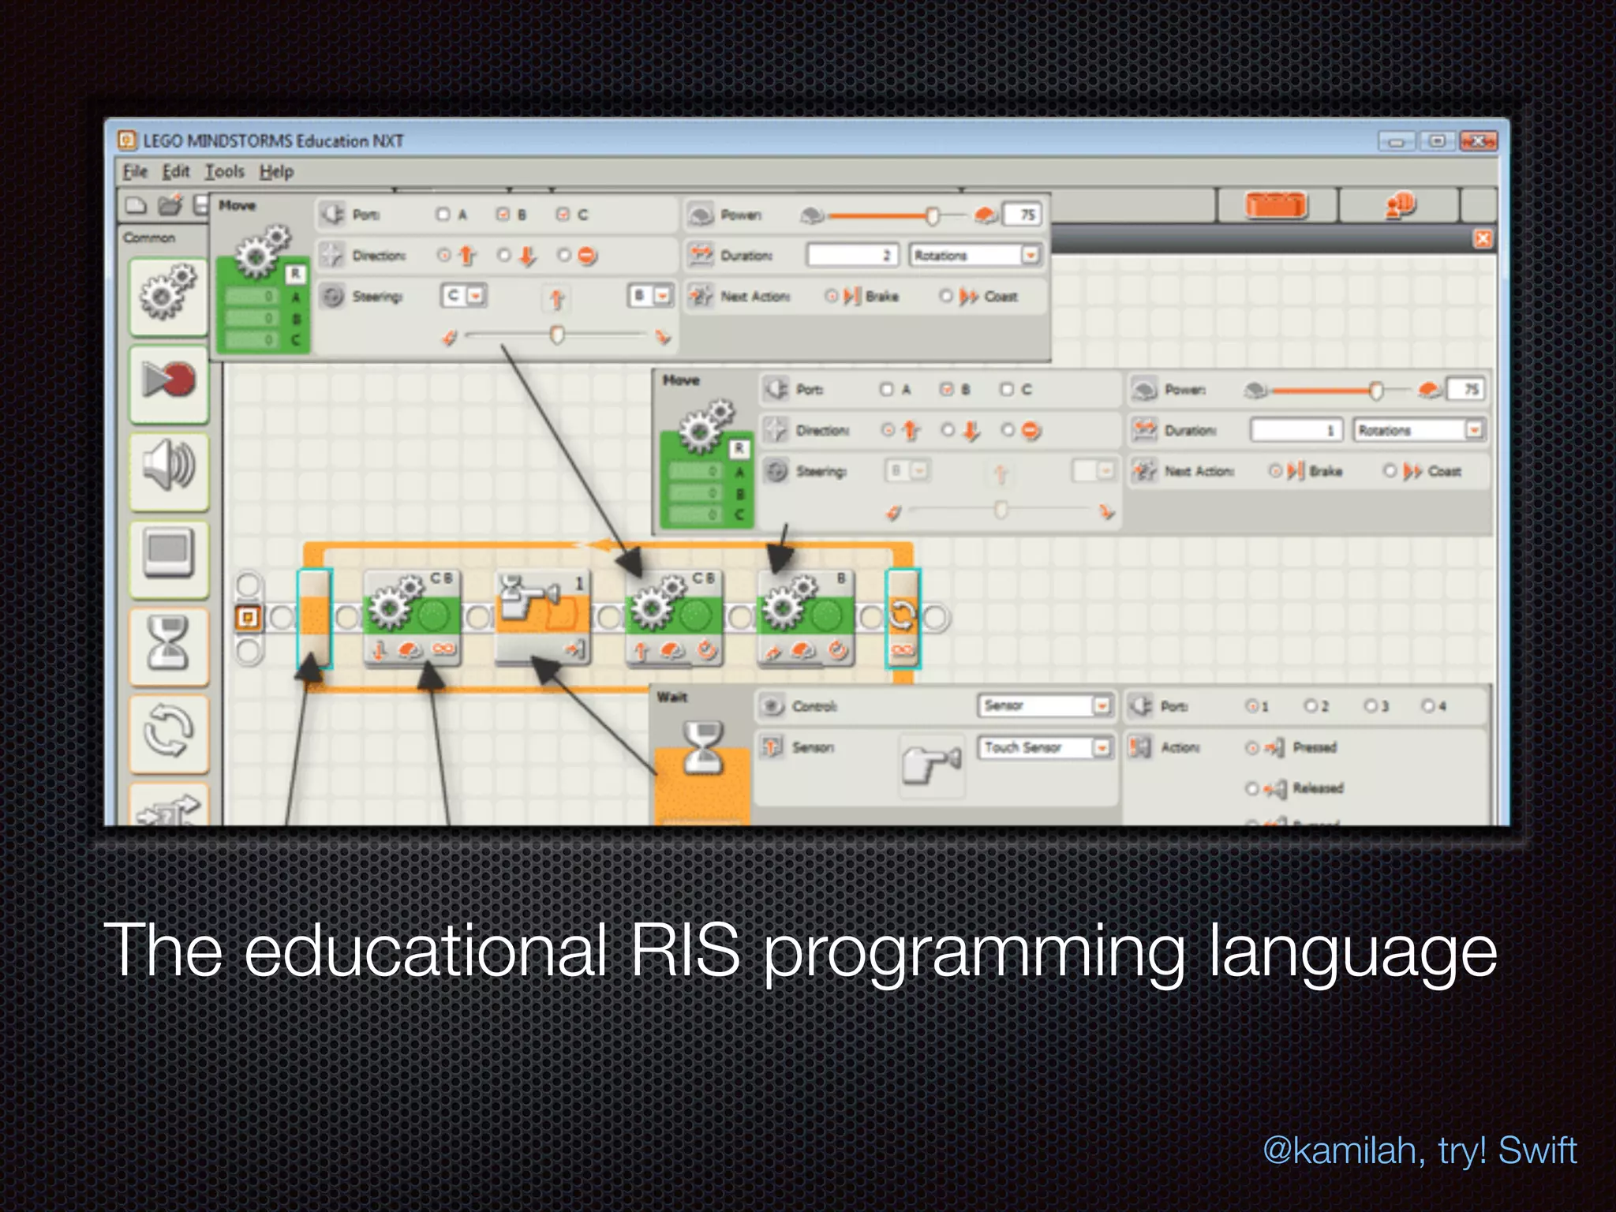Click Duration field showing 2

(x=852, y=255)
